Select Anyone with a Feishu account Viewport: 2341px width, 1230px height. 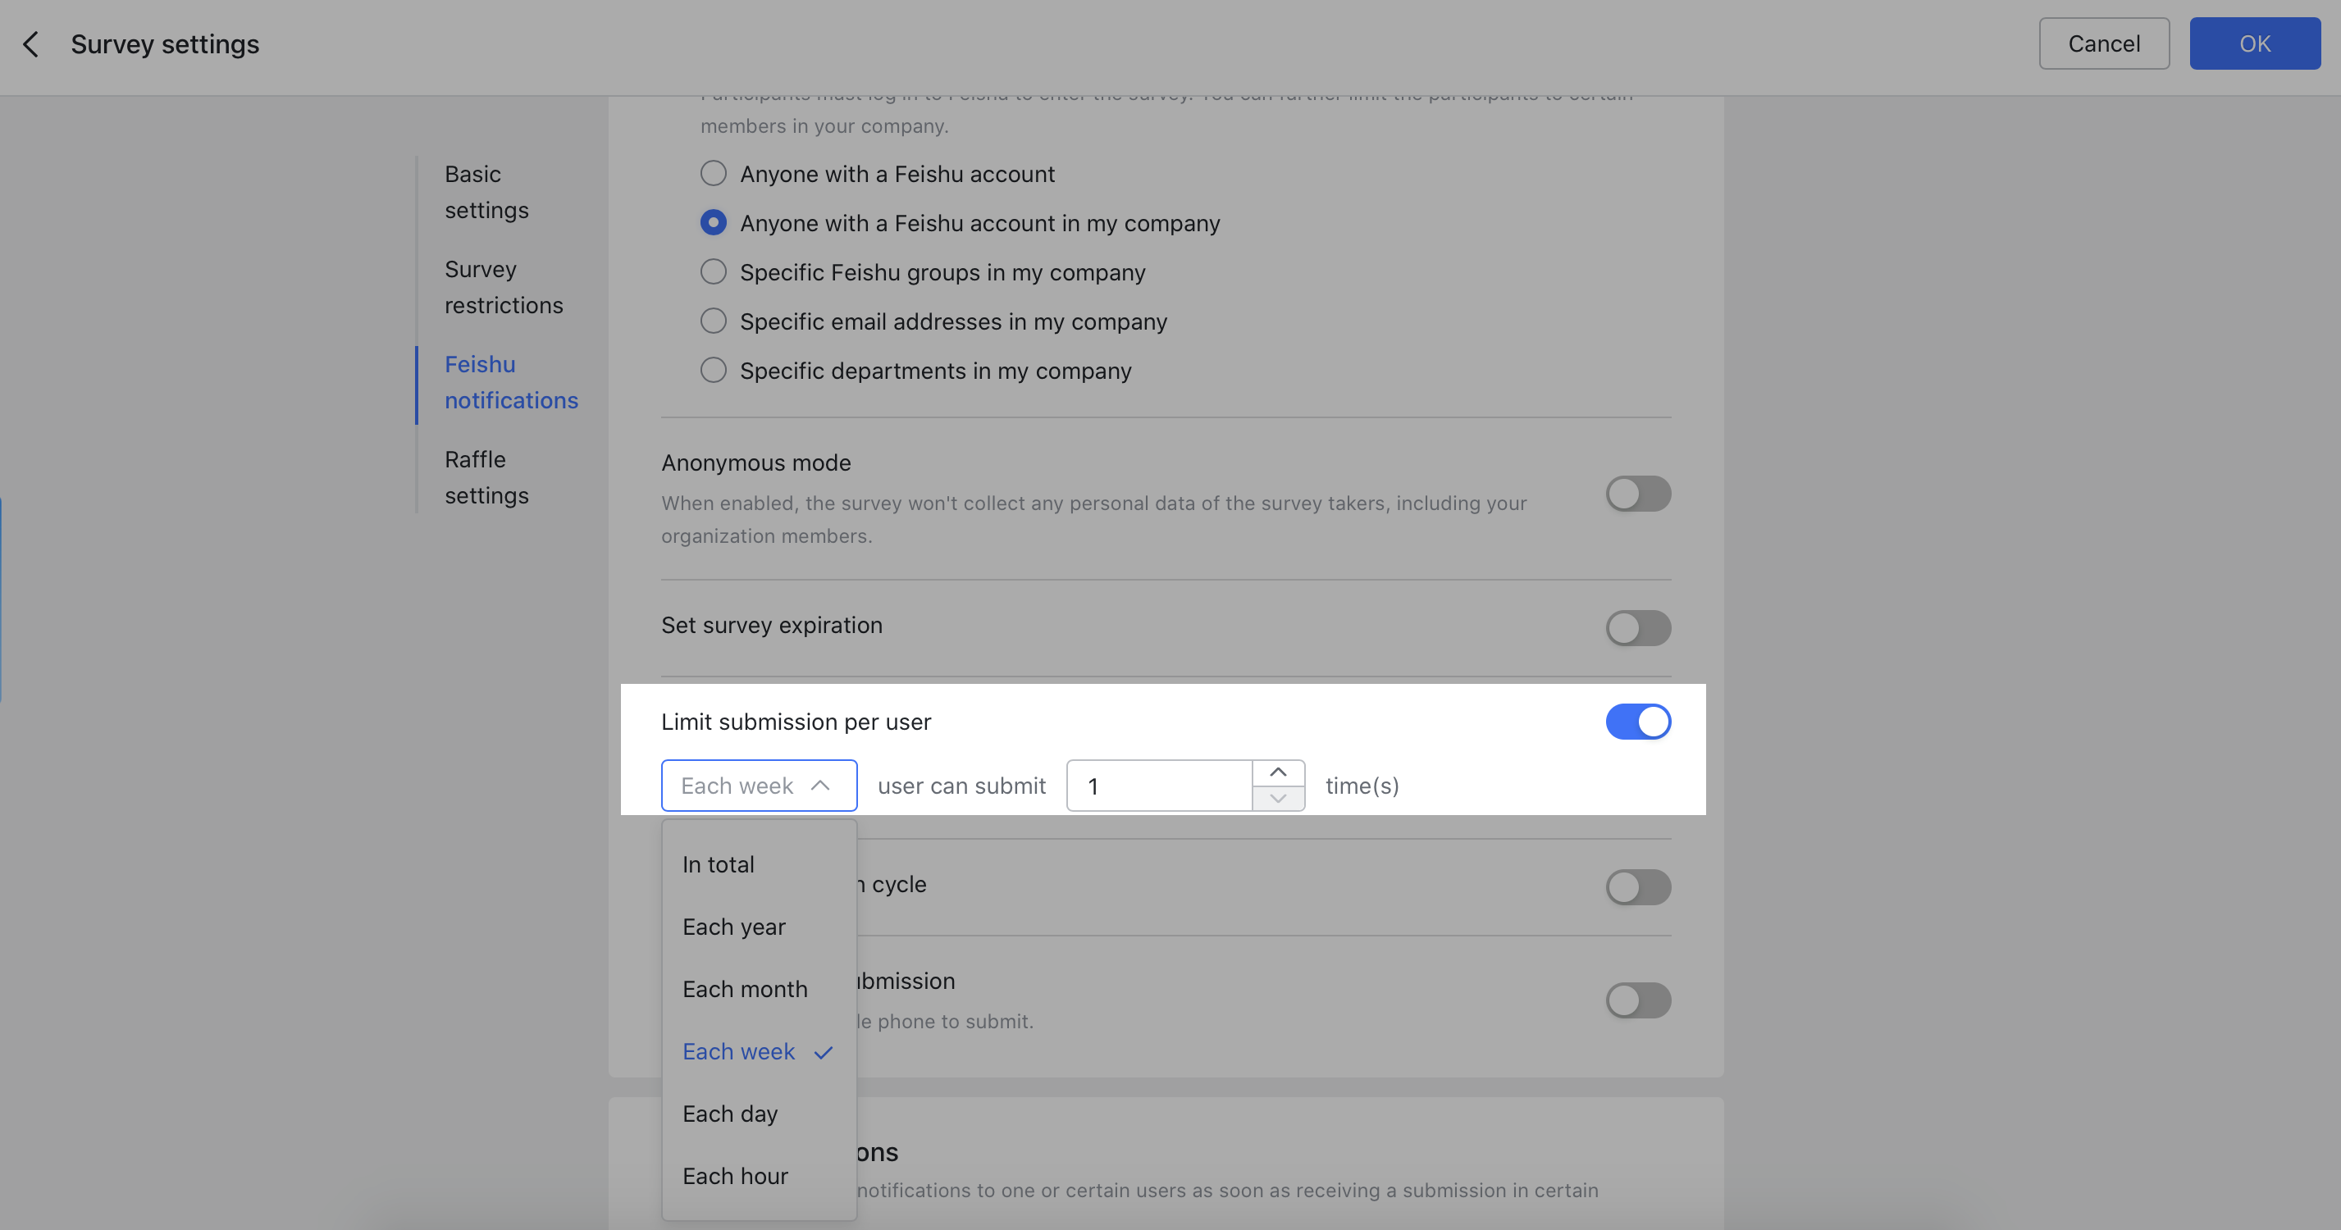tap(713, 172)
